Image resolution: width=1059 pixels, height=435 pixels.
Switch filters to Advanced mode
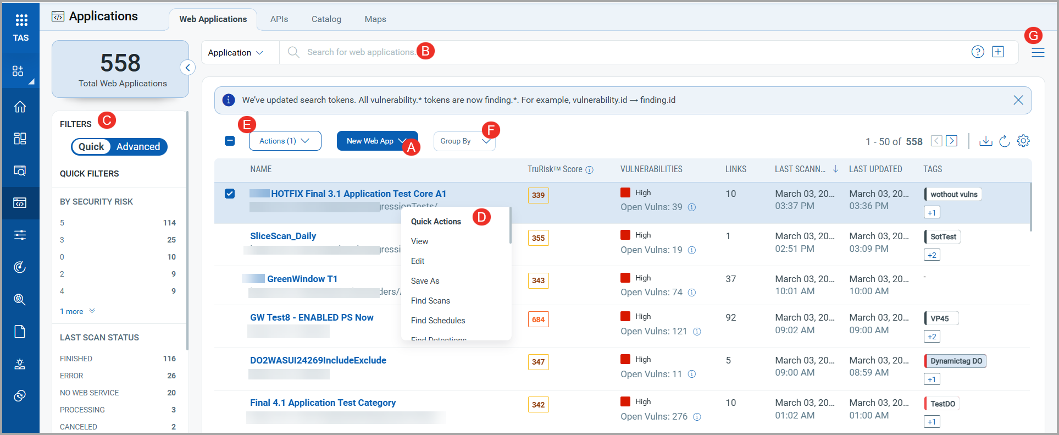click(138, 147)
